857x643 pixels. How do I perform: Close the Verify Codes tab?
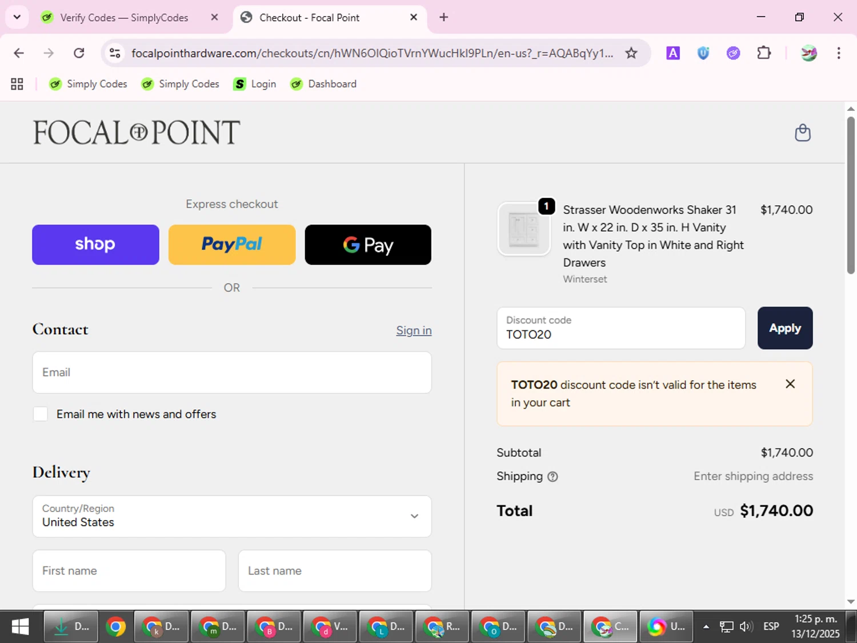(214, 17)
